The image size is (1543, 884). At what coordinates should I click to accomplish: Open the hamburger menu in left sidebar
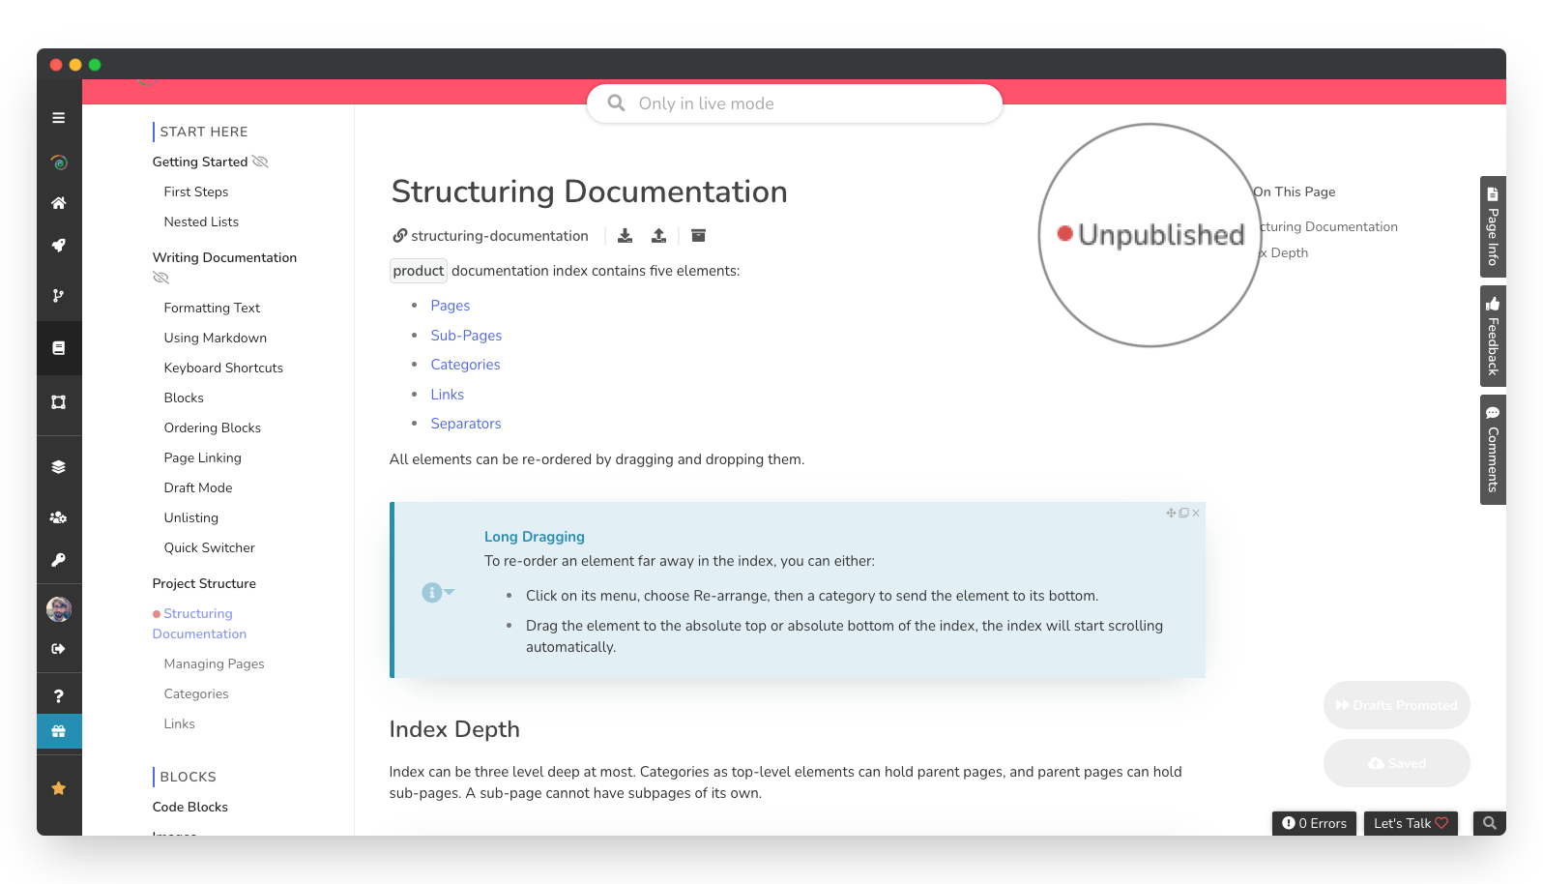point(59,118)
